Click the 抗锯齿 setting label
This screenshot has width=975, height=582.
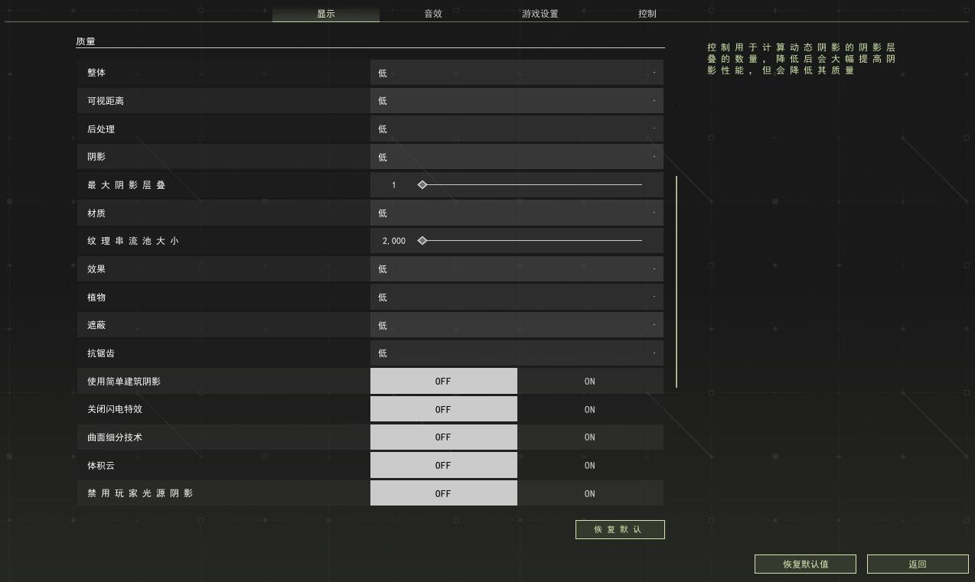pyautogui.click(x=101, y=353)
